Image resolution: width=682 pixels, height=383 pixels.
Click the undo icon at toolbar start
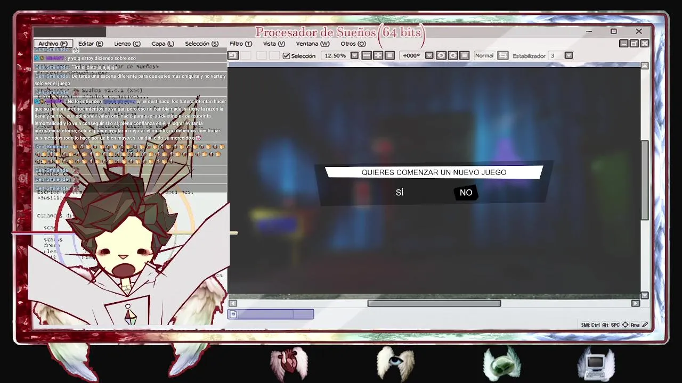(x=233, y=56)
